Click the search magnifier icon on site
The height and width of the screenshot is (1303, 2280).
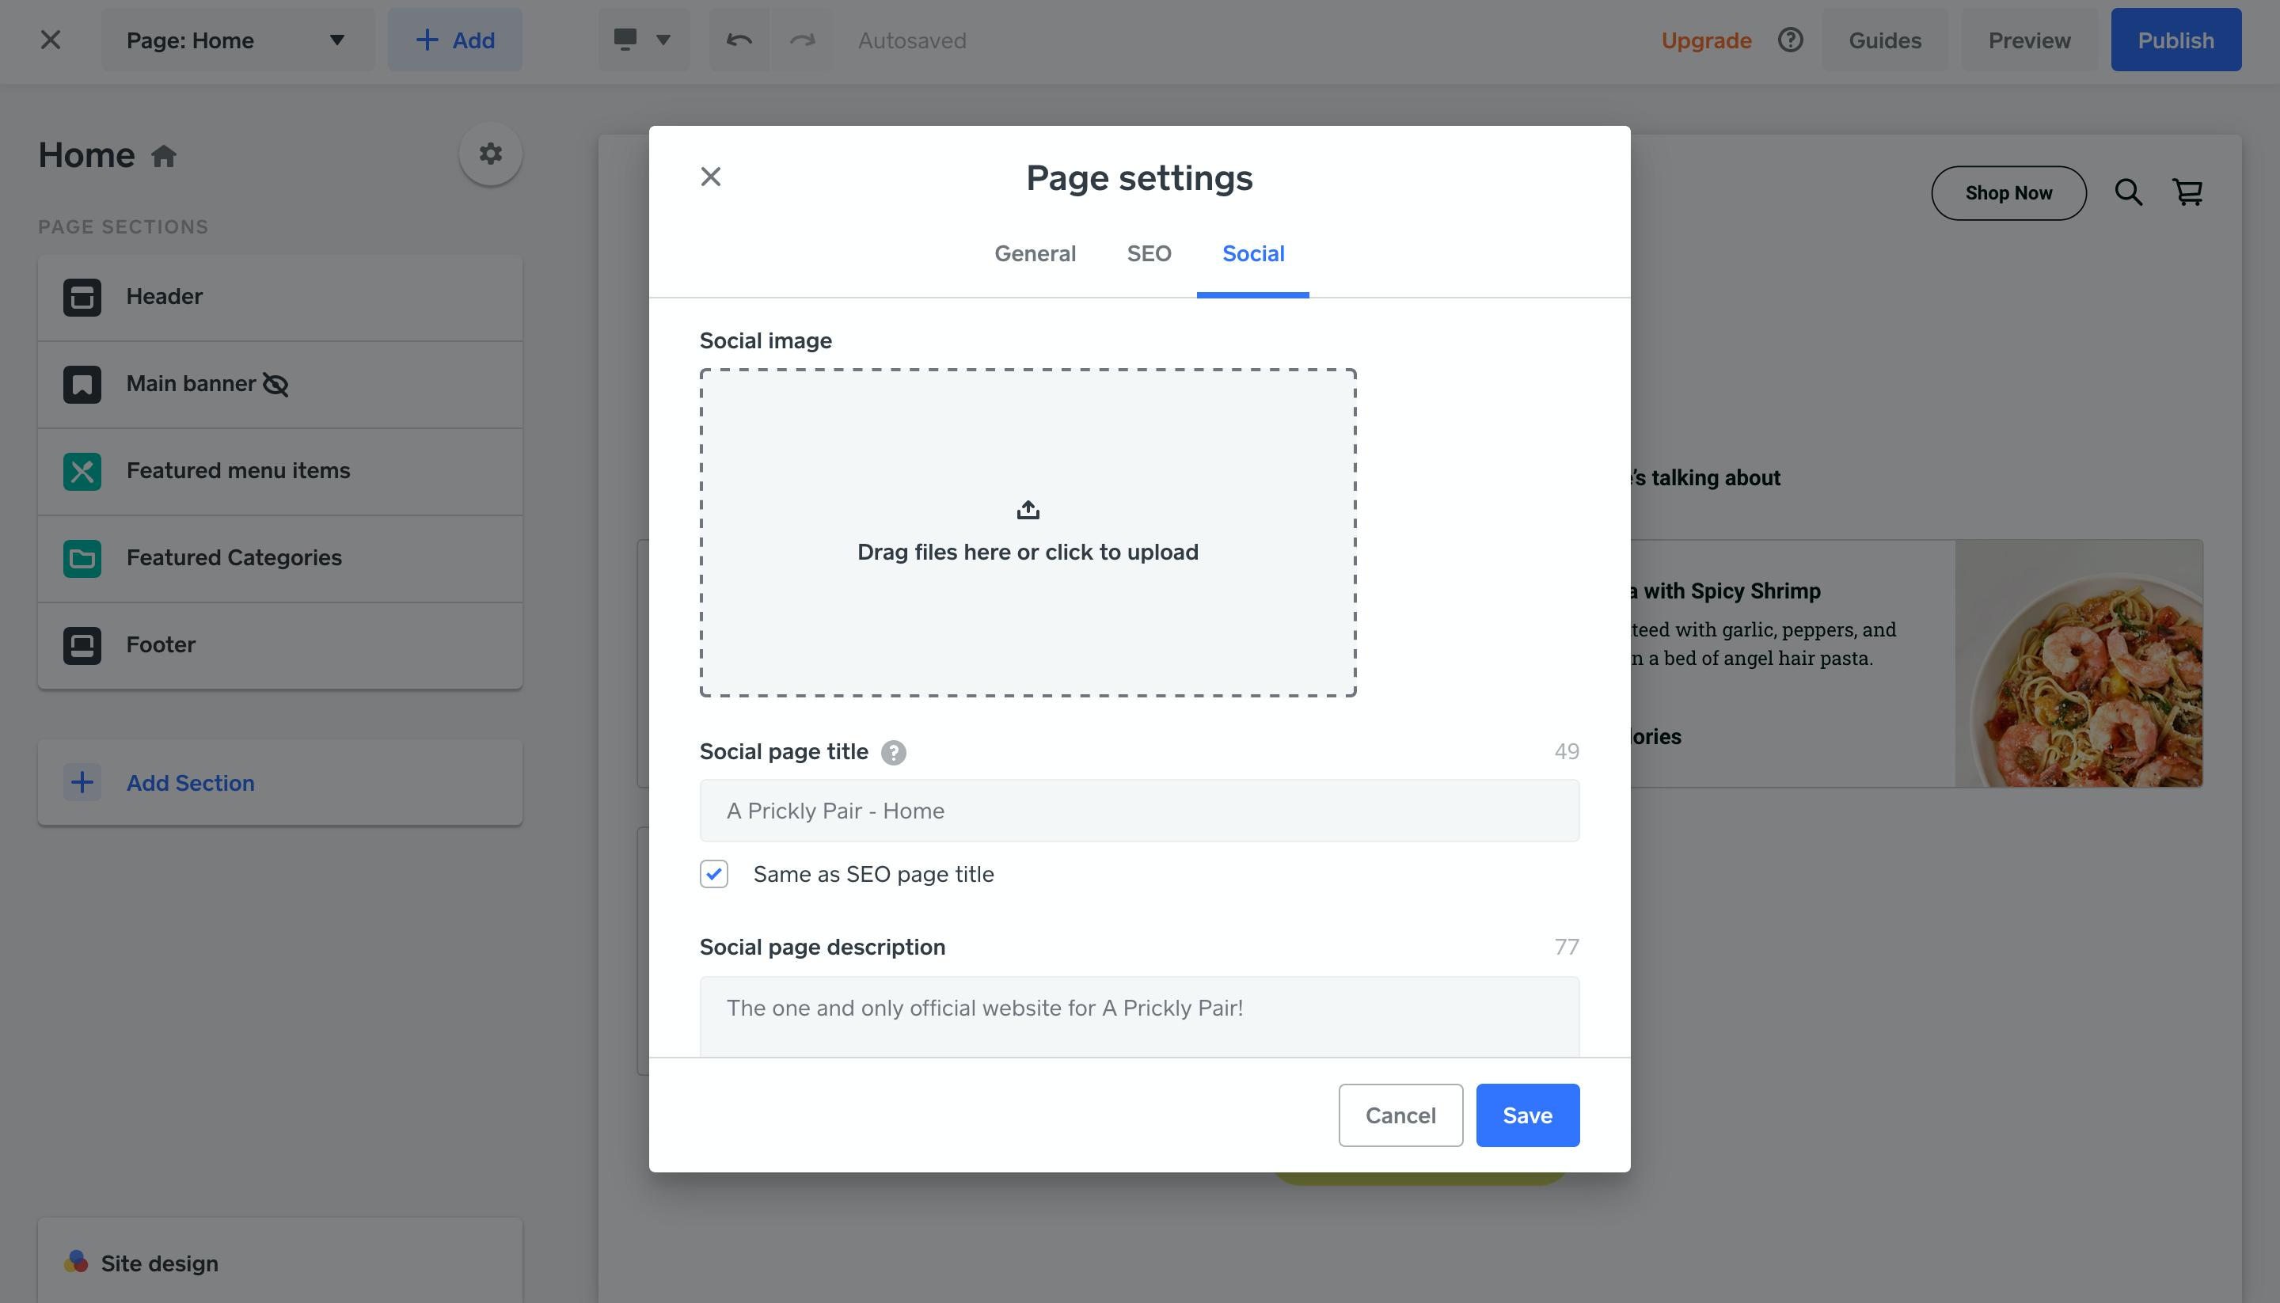coord(2128,192)
